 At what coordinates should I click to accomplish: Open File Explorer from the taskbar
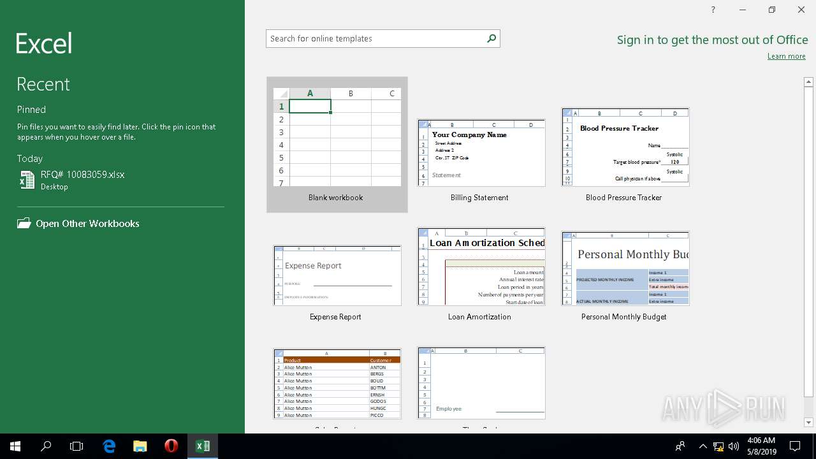(x=140, y=446)
